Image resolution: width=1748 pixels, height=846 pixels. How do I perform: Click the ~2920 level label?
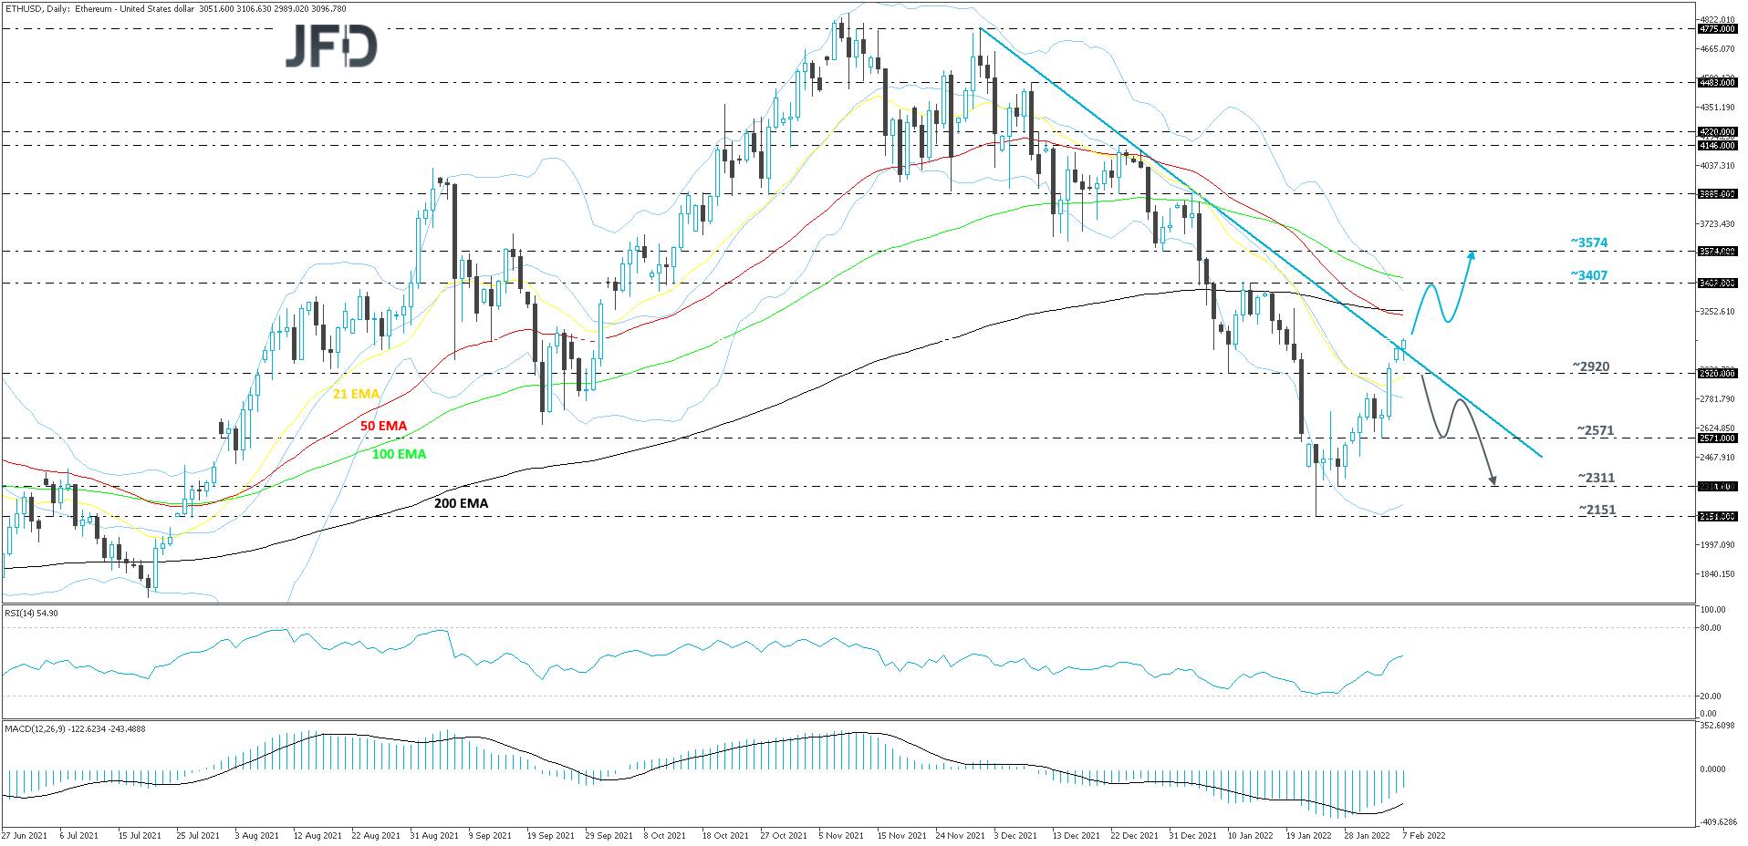pos(1591,366)
